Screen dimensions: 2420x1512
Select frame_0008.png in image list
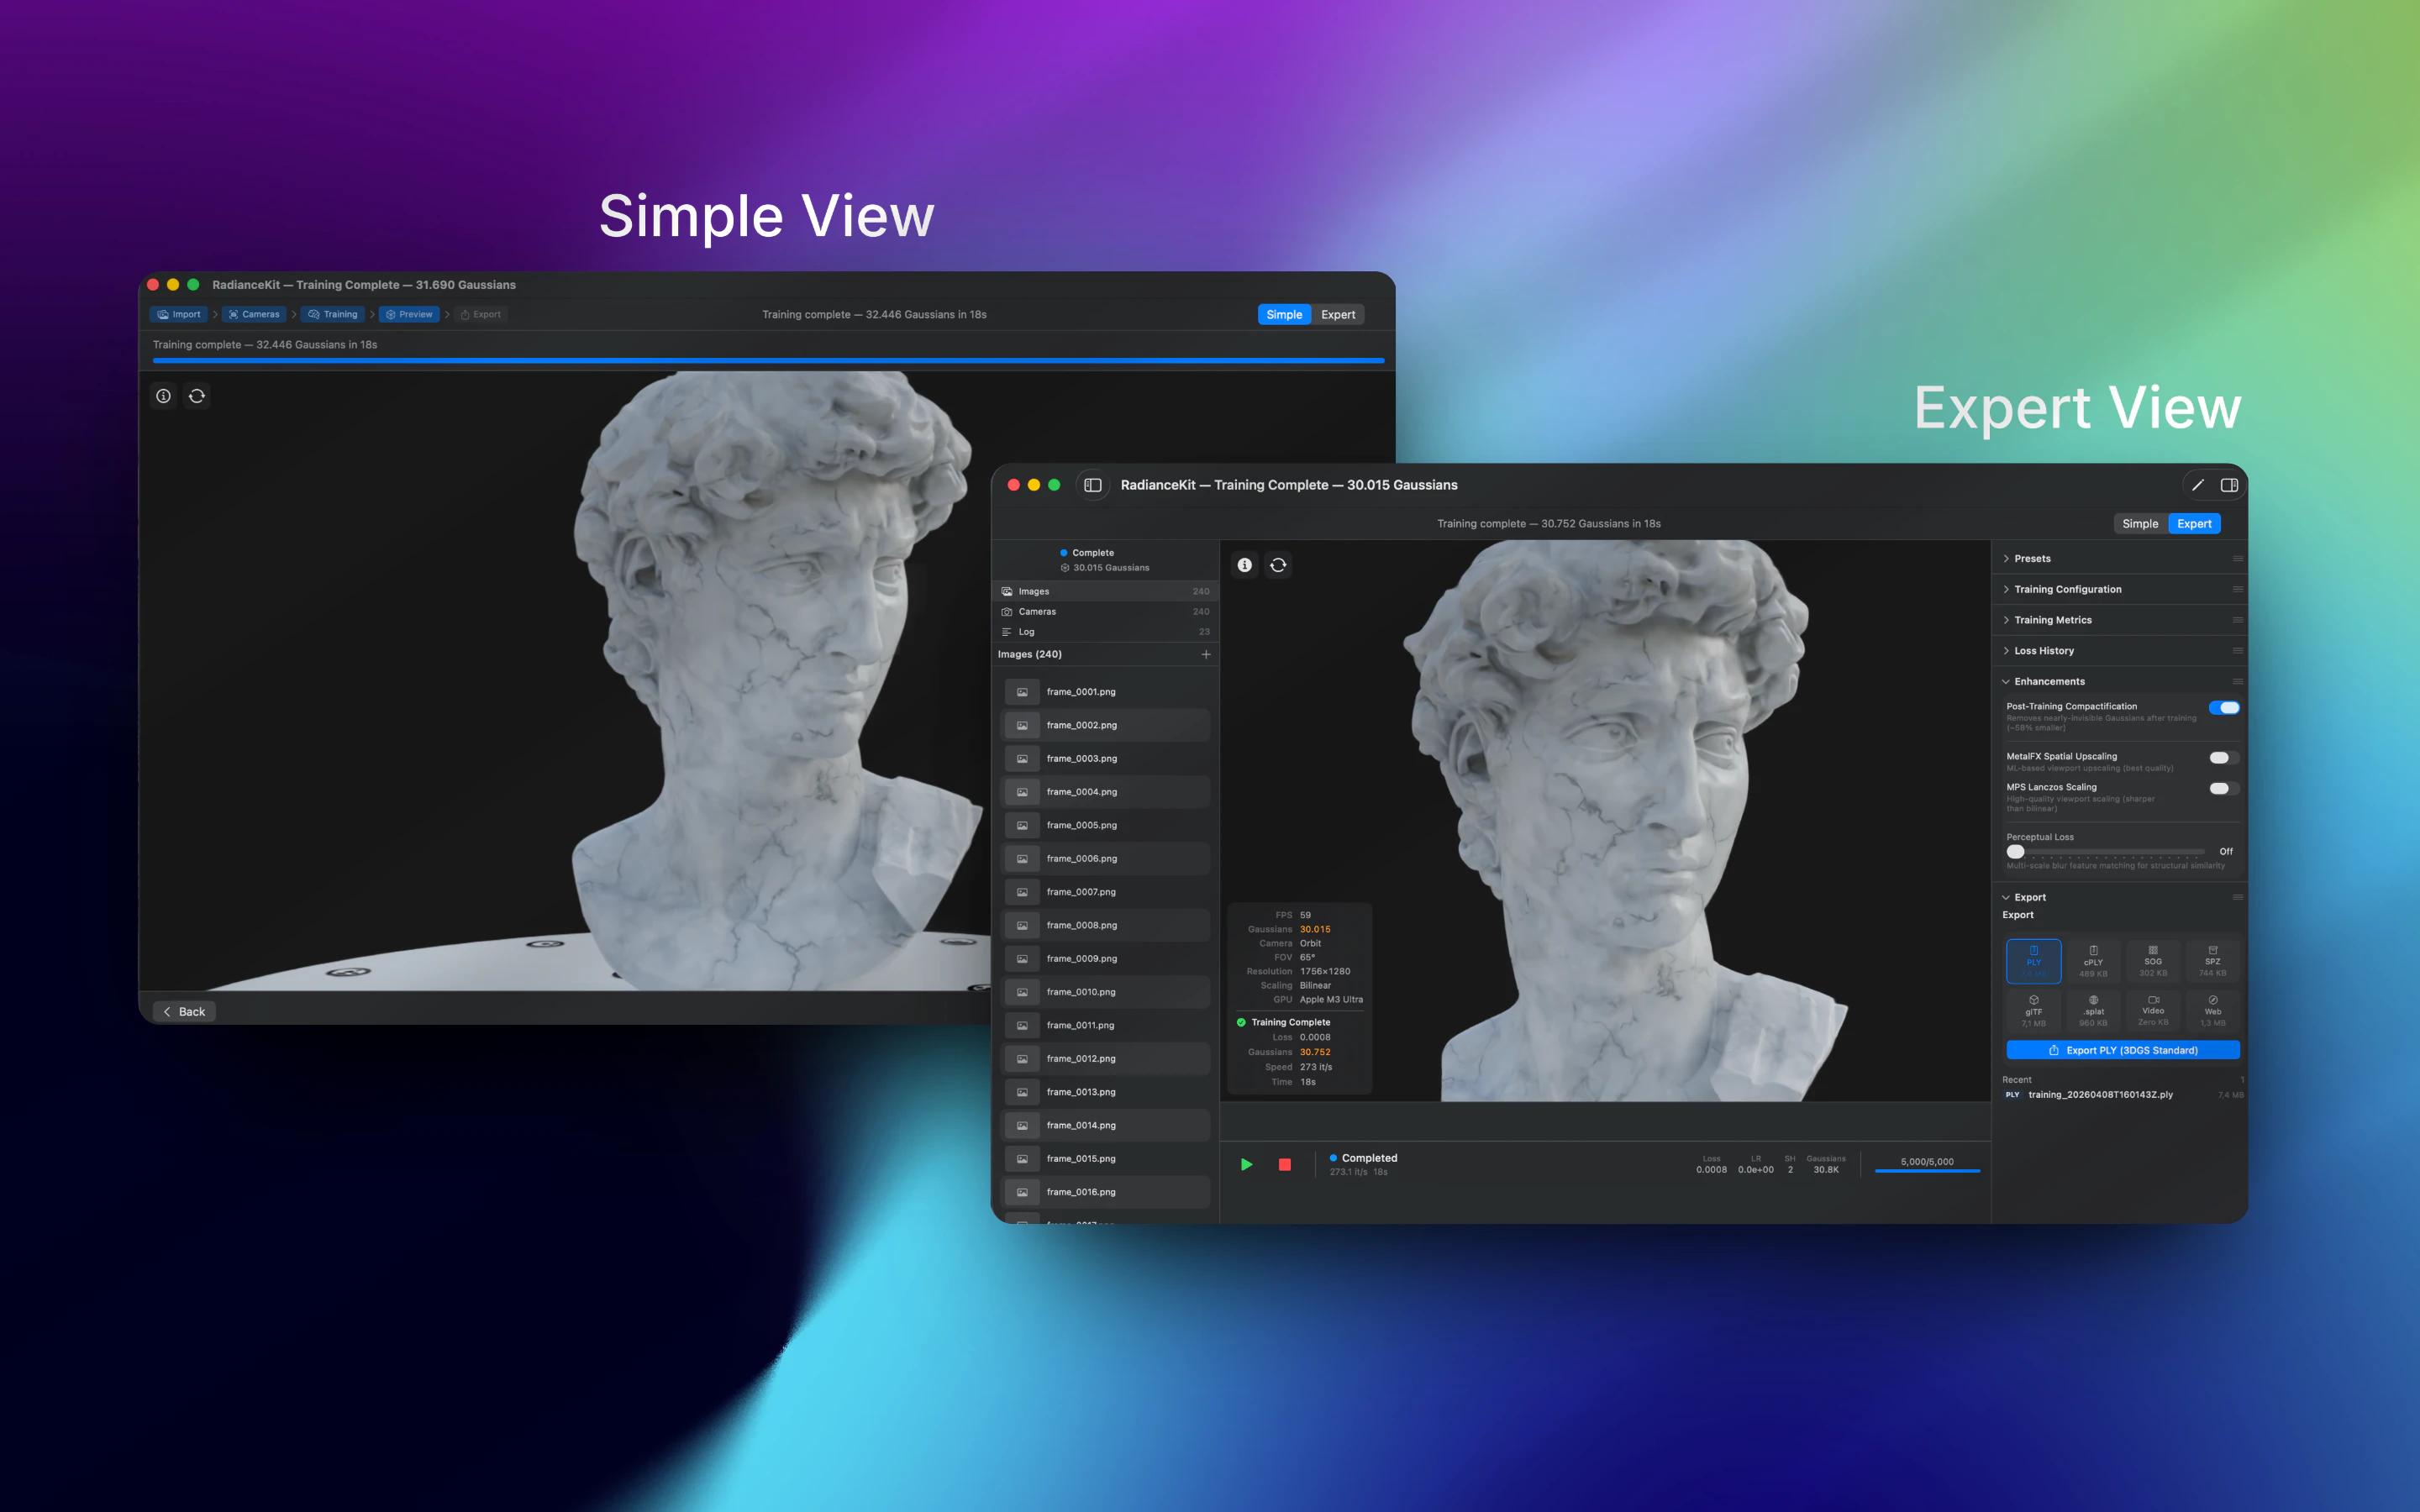1105,925
